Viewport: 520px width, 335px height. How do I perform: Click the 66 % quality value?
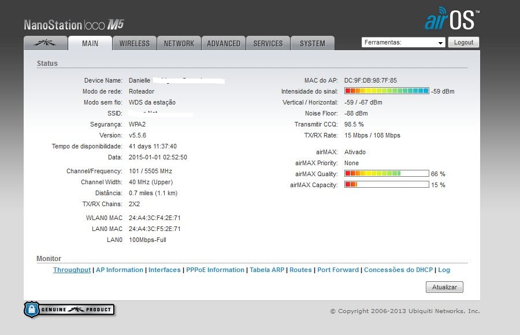(x=438, y=174)
